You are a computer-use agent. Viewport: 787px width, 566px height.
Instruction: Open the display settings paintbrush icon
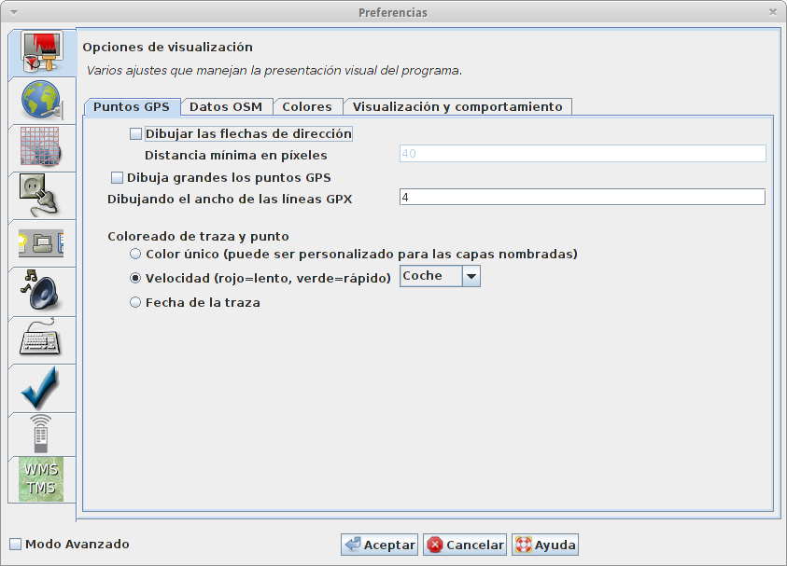[x=41, y=54]
